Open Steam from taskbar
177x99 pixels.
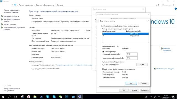click(x=41, y=97)
